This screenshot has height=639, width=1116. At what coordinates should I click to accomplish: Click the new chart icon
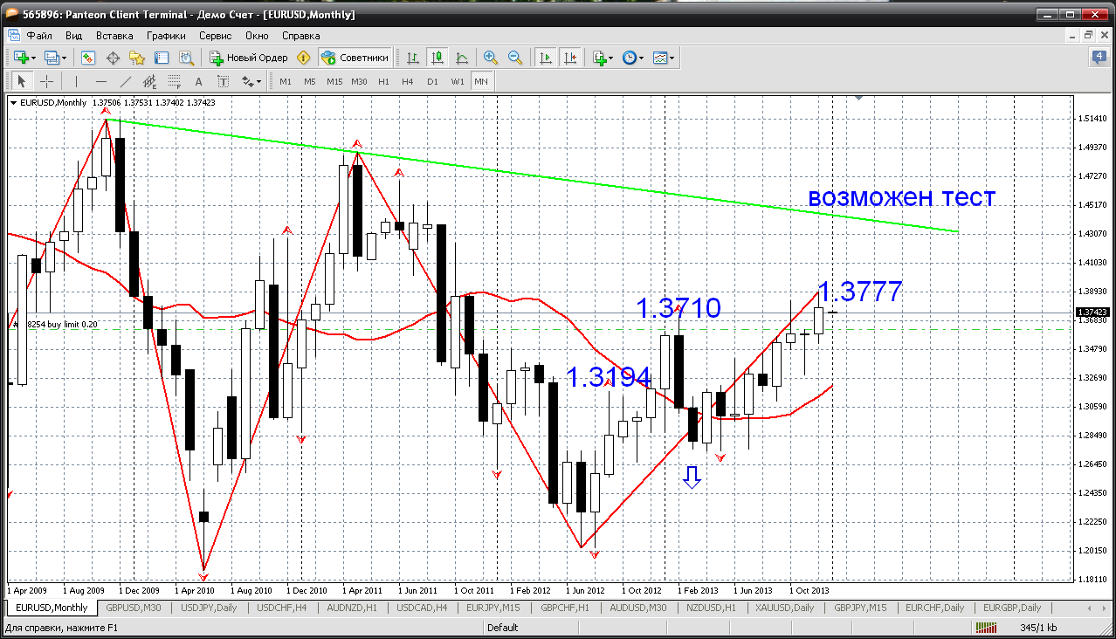pyautogui.click(x=21, y=58)
